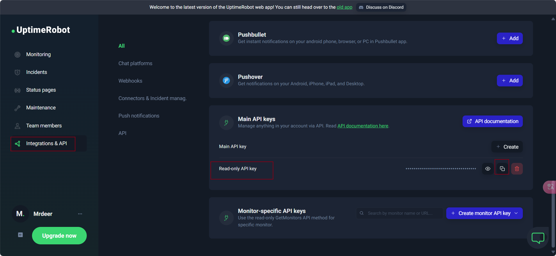Viewport: 556px width, 256px height.
Task: Open Create monitor API key dropdown
Action: 484,213
